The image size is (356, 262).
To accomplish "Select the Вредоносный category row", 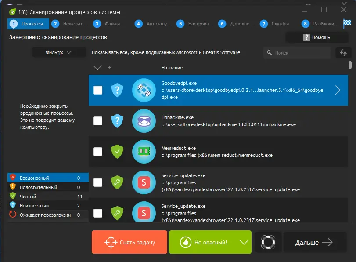I will click(48, 178).
